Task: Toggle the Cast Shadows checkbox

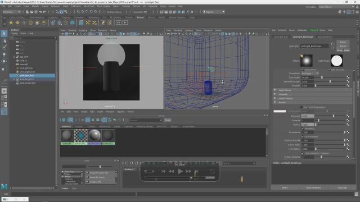Action: point(303,136)
